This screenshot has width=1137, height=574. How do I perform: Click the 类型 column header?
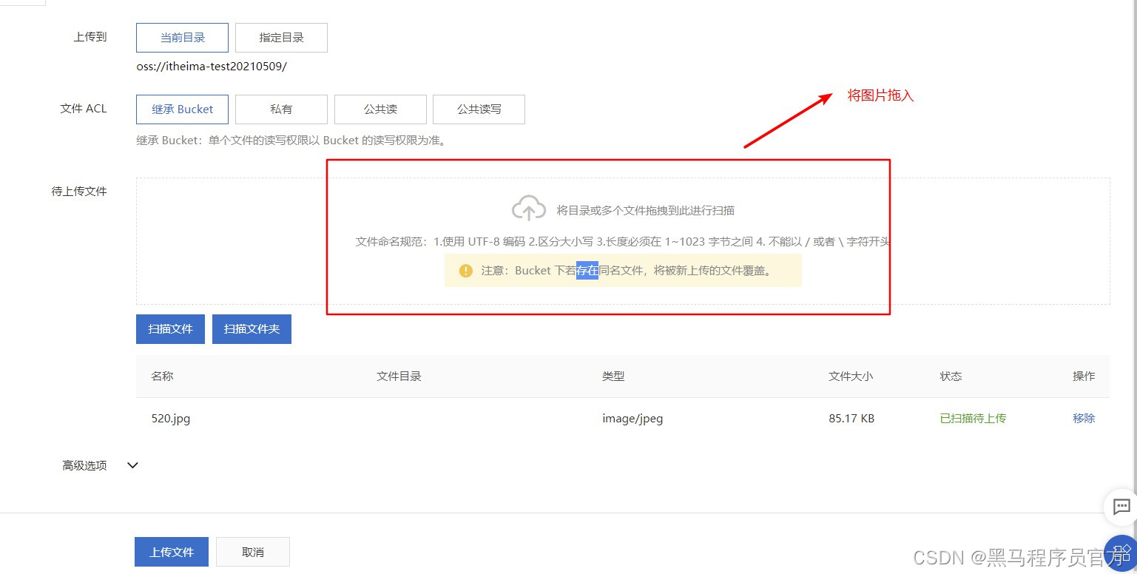pyautogui.click(x=613, y=376)
